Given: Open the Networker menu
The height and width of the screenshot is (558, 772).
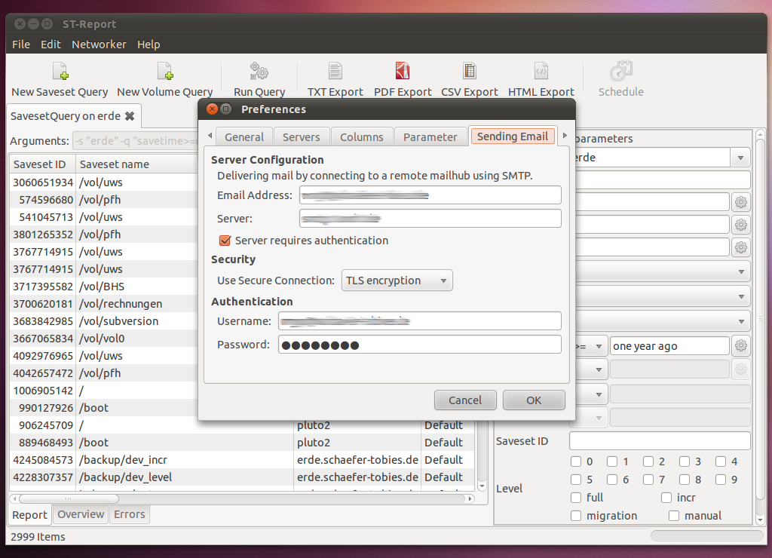Looking at the screenshot, I should click(99, 44).
